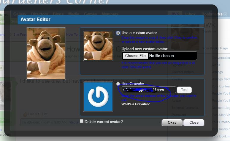This screenshot has height=141, width=230.
Task: Select the Use Gravatar radio button
Action: tap(118, 84)
